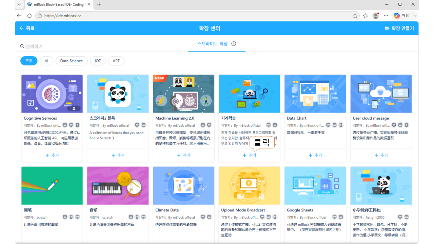Click the Climate Data title
Screen dimensions: 434x244
[167, 210]
